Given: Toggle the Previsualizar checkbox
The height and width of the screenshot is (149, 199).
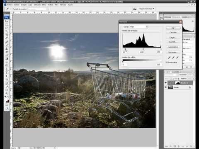Looking at the screenshot, I should point(167,62).
